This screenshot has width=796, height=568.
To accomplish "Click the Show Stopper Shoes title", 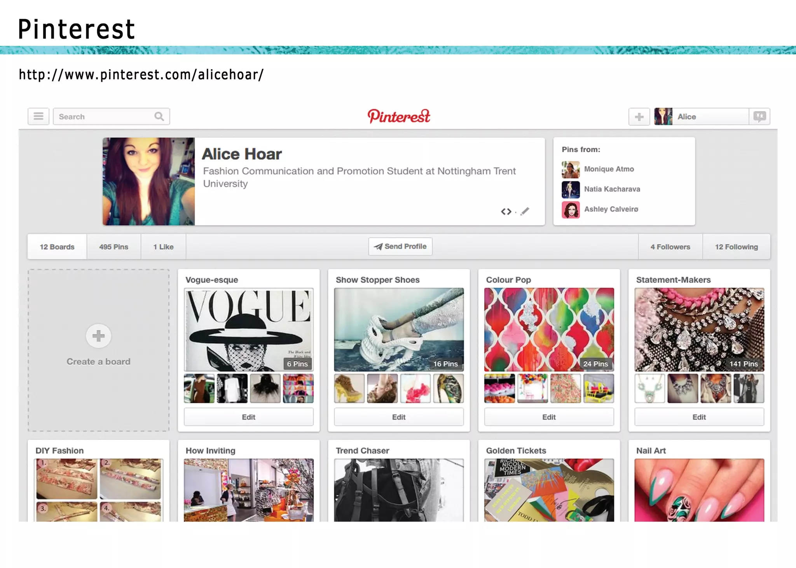I will point(377,280).
